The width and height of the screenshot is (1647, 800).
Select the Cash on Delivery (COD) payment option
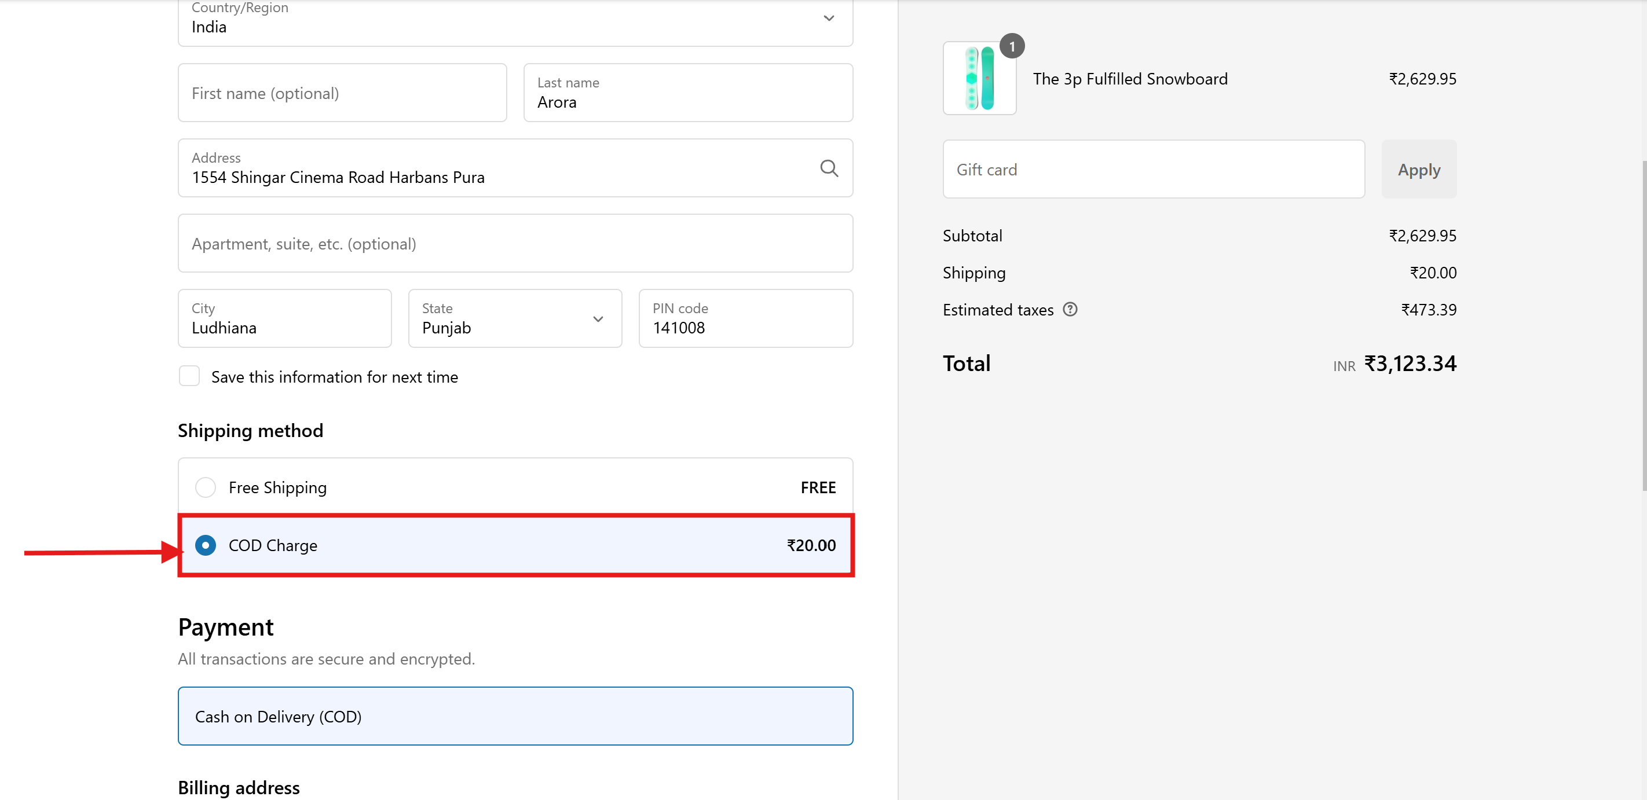click(515, 716)
